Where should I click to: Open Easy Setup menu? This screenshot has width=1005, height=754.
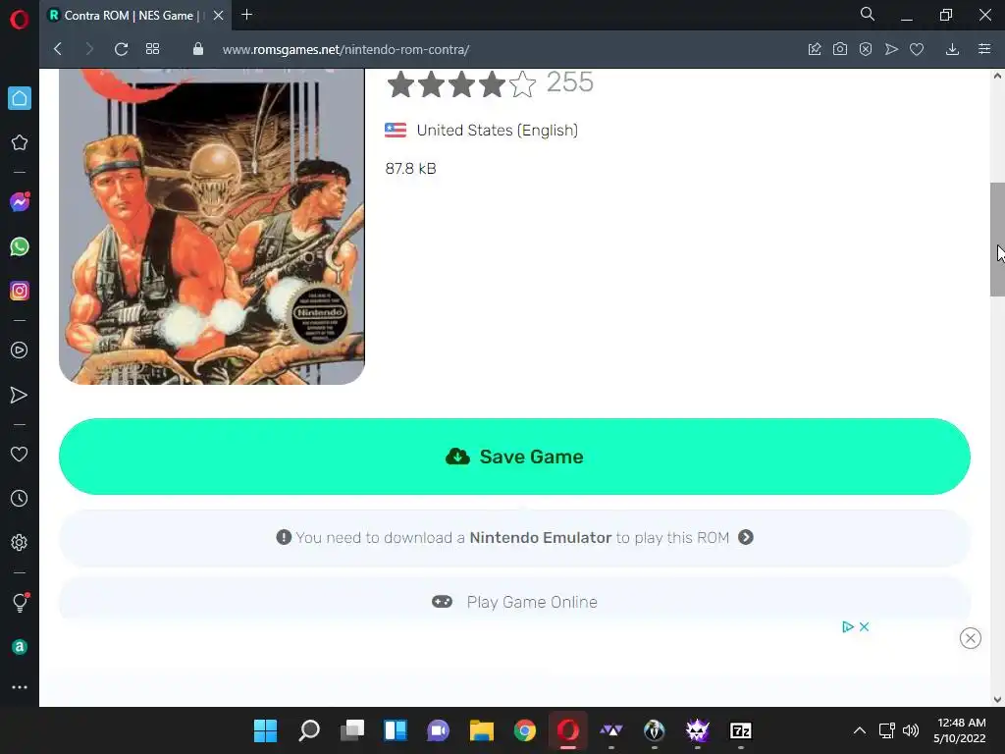coord(984,49)
